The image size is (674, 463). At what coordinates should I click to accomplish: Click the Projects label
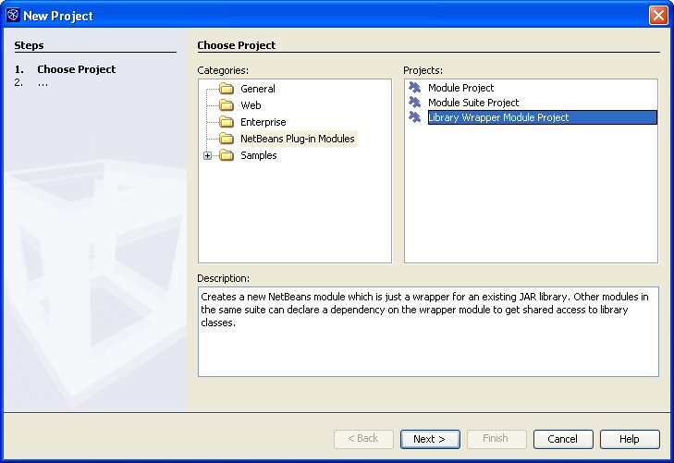point(423,70)
